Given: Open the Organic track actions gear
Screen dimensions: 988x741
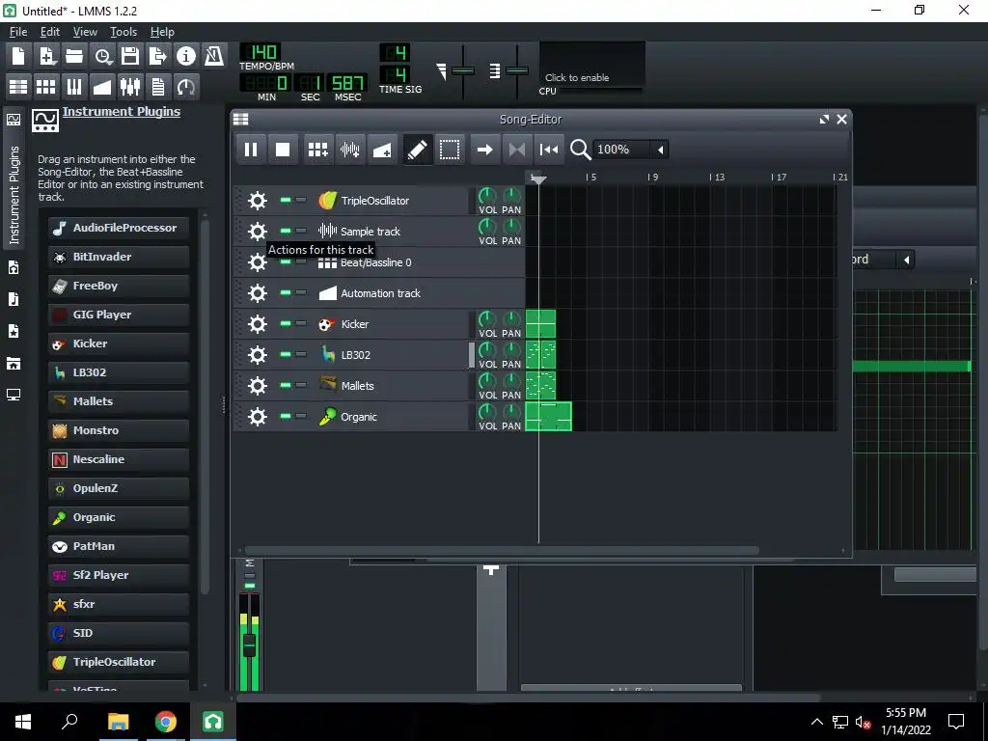Looking at the screenshot, I should click(257, 417).
